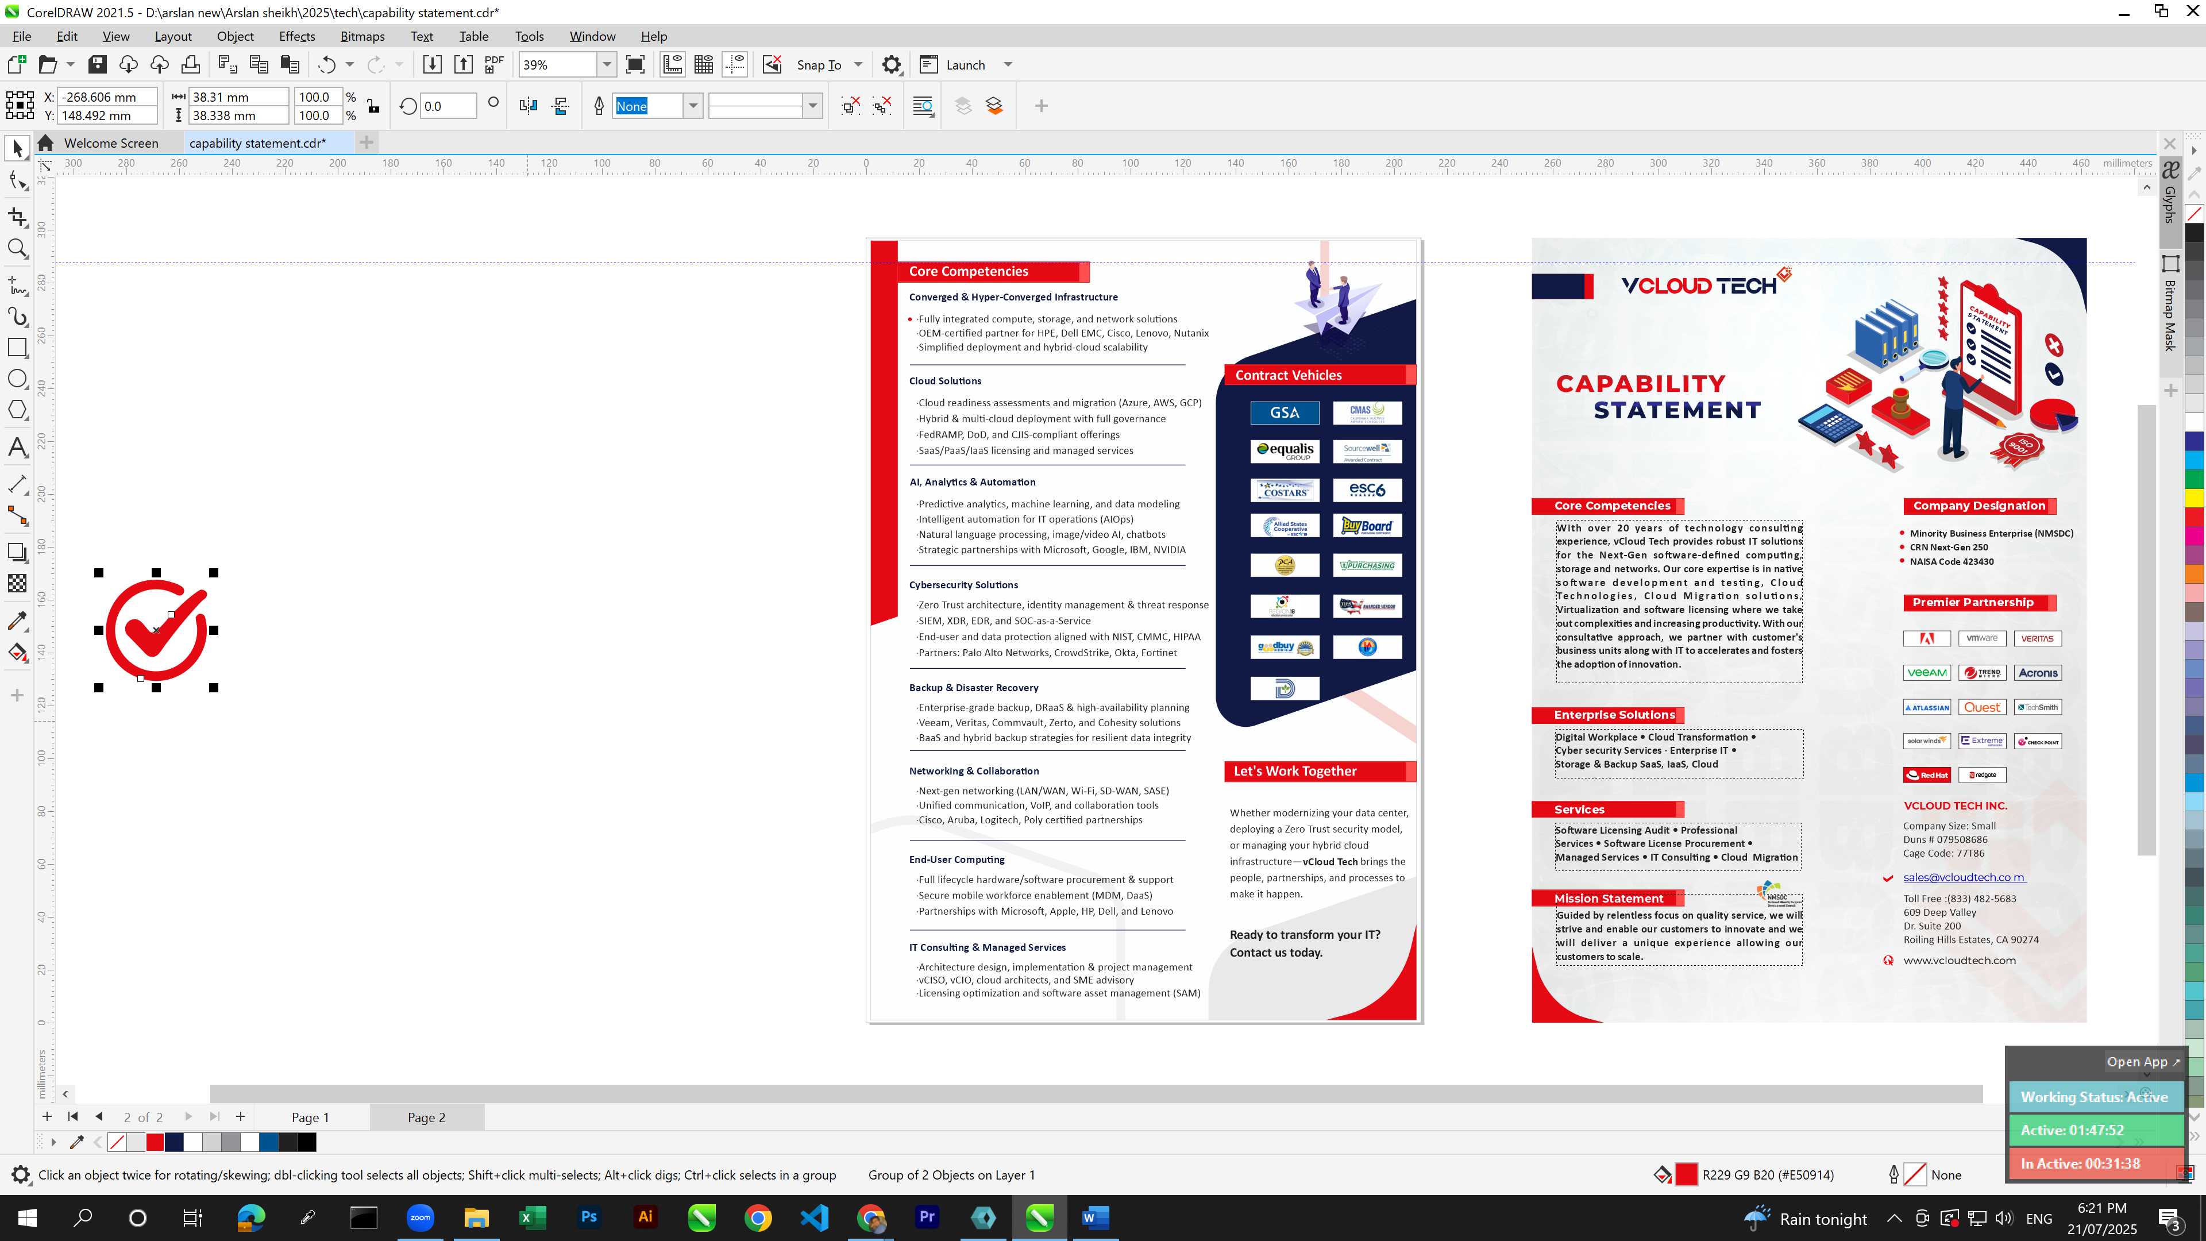Image resolution: width=2206 pixels, height=1241 pixels.
Task: Add a new page after current
Action: 241,1117
